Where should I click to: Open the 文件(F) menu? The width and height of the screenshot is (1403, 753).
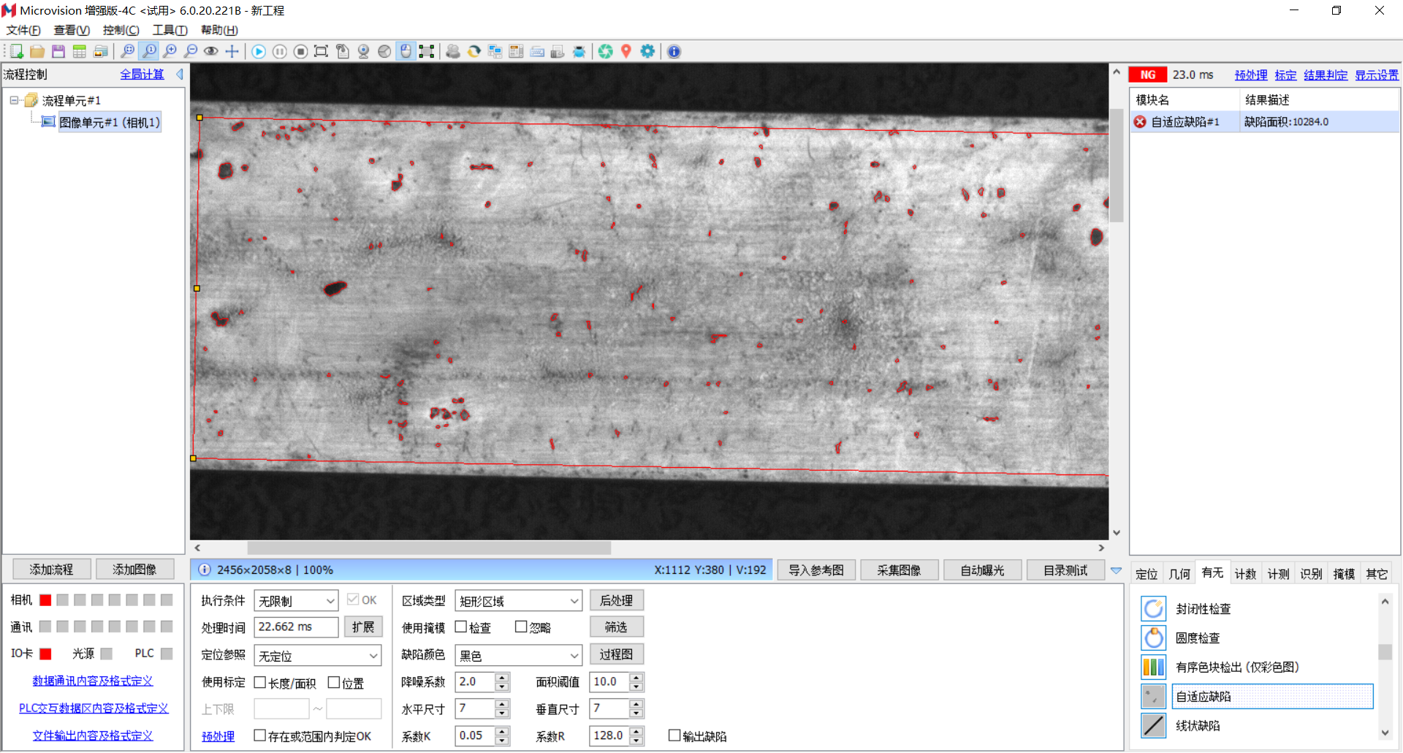pos(23,30)
